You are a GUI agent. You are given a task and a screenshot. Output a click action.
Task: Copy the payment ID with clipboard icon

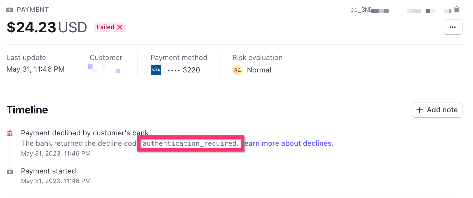[x=457, y=10]
